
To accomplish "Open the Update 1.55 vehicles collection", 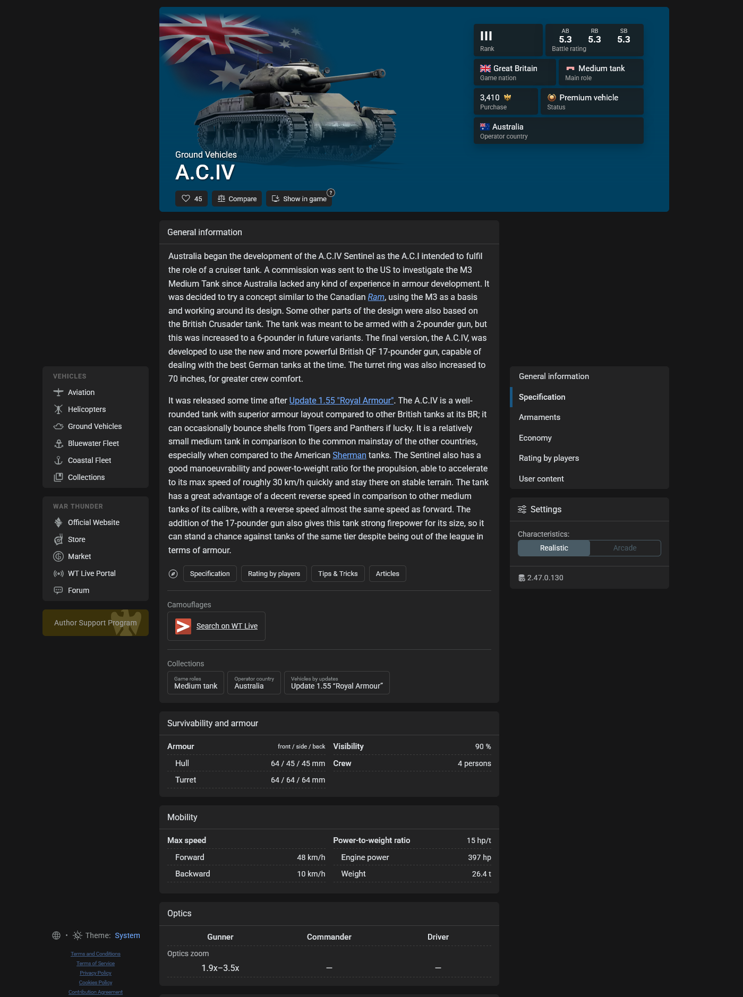I will click(337, 683).
